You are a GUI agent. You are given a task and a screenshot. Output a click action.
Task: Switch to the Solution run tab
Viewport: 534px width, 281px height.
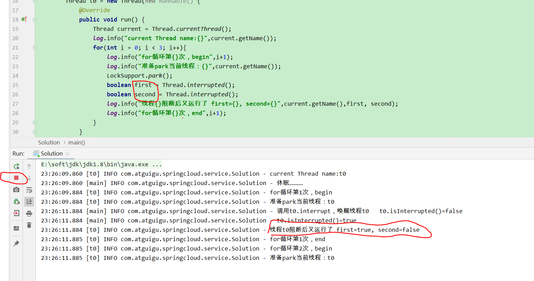(x=51, y=153)
